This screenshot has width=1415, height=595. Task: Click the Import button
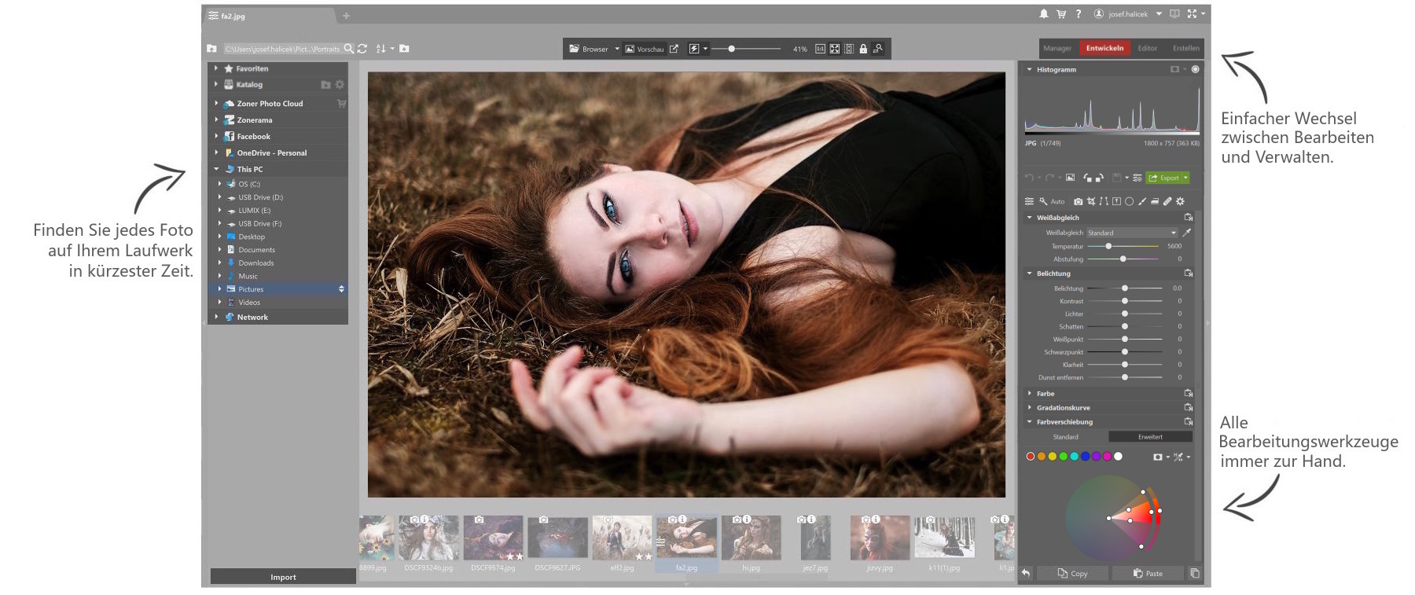283,576
